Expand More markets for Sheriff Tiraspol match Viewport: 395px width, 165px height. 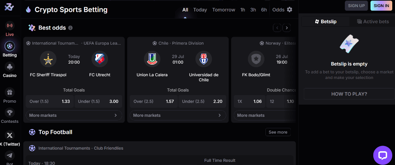tap(74, 115)
